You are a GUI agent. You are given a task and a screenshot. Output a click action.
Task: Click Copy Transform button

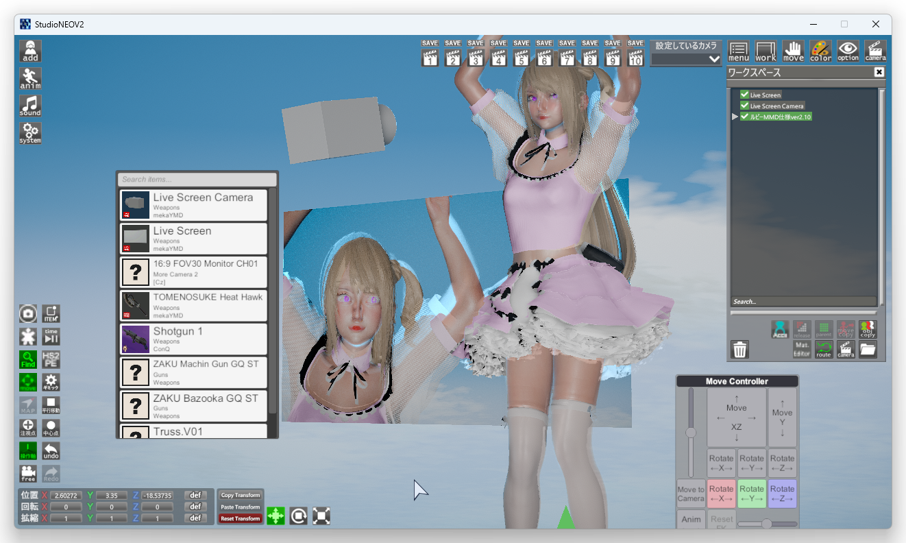pos(241,495)
